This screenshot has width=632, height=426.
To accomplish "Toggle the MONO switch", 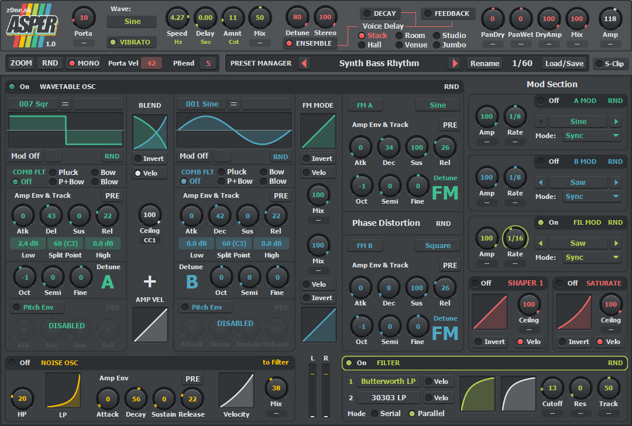I will [84, 63].
